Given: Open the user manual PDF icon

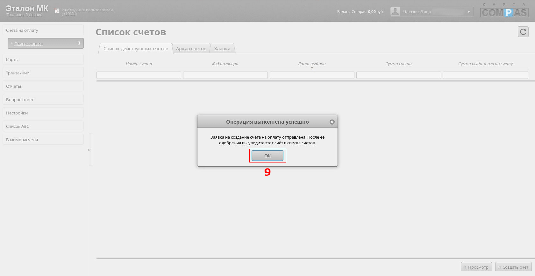Looking at the screenshot, I should 57,11.
